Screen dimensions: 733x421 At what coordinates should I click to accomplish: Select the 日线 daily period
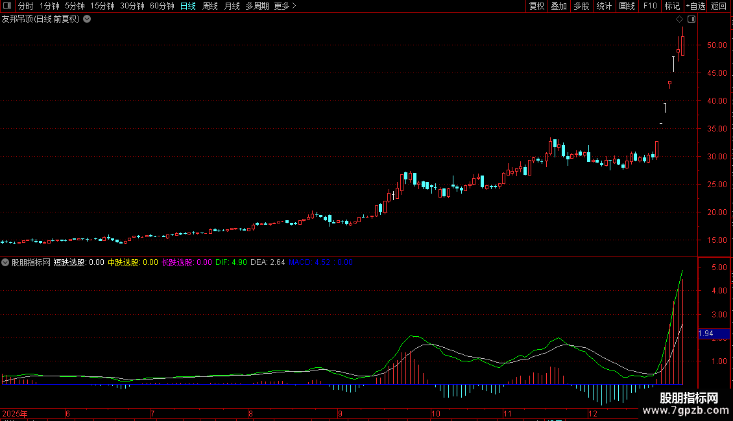click(188, 6)
